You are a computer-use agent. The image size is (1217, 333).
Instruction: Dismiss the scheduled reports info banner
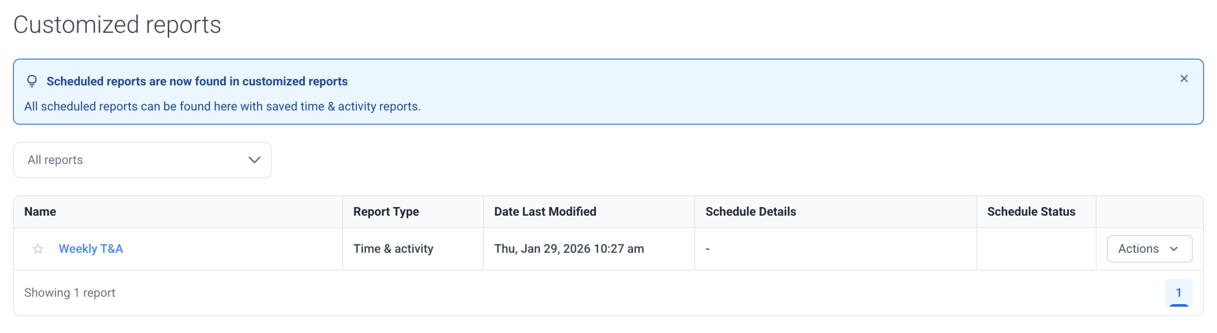[1184, 79]
